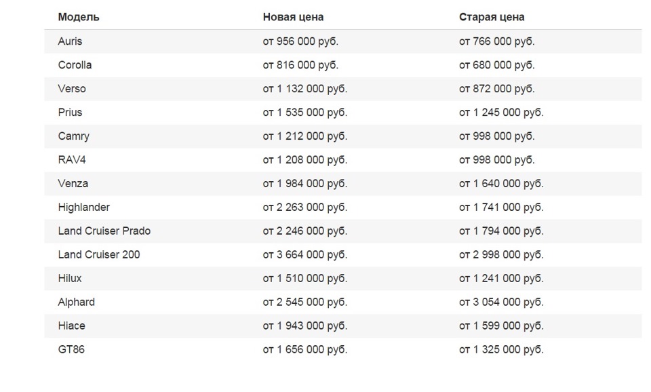Click the Новая цена column header
The width and height of the screenshot is (651, 392).
click(293, 17)
